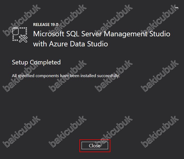Click the word 'Management' in the title
This screenshot has height=159, width=184.
point(125,34)
